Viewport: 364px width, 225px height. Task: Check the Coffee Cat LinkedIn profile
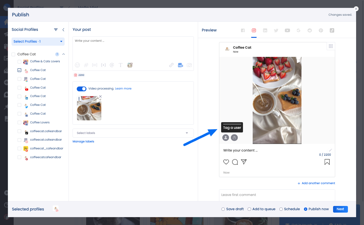point(19,96)
